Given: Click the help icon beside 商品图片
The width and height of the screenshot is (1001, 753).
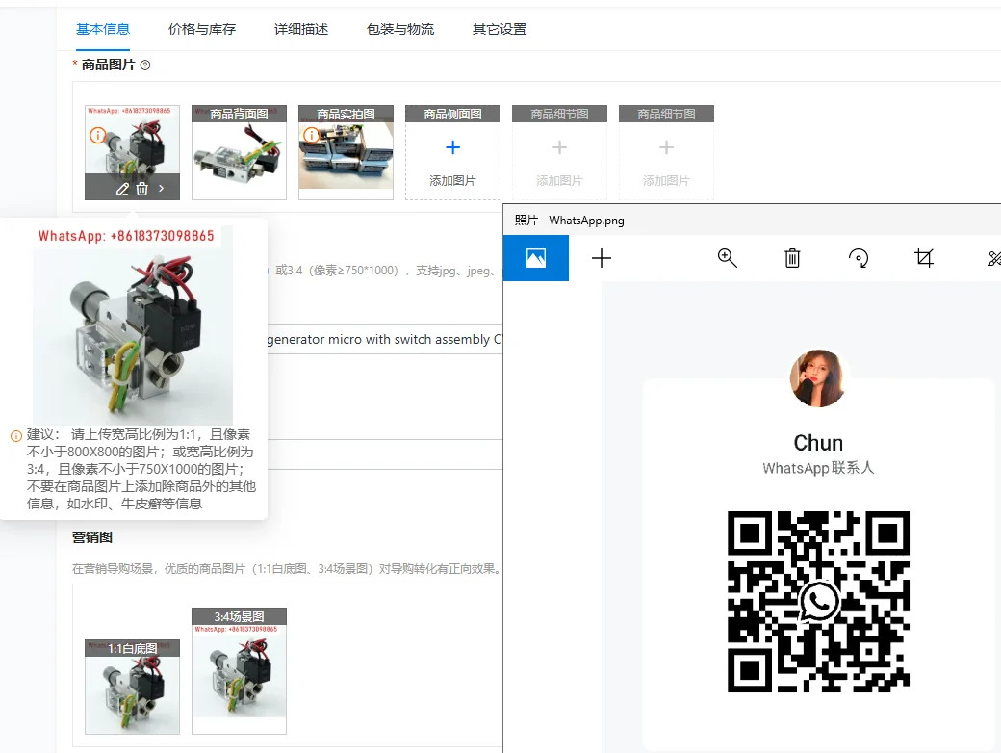Looking at the screenshot, I should tap(145, 65).
